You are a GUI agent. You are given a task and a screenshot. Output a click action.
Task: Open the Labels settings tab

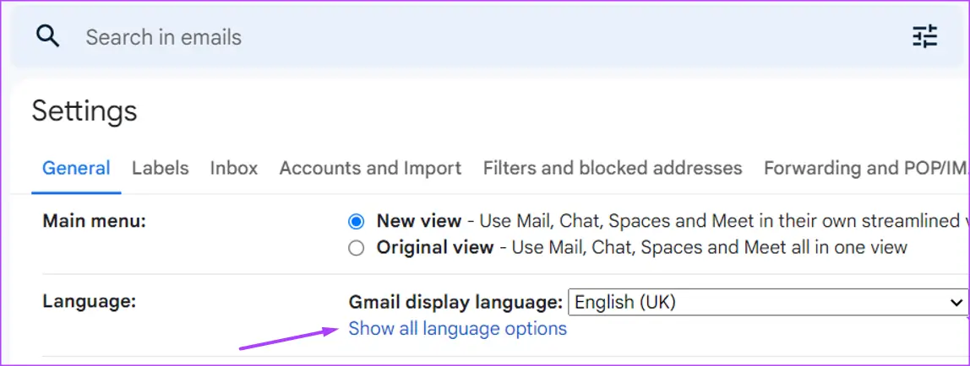tap(160, 168)
